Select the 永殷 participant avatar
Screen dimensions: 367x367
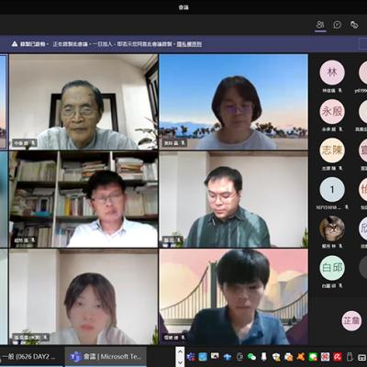[332, 111]
